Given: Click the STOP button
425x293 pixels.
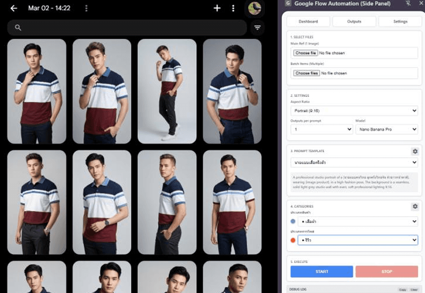Looking at the screenshot, I should (x=387, y=271).
